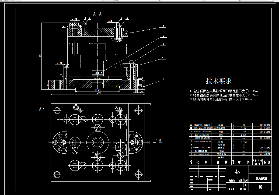
Task: Click the 8.8级 material cell
Action: [244, 142]
